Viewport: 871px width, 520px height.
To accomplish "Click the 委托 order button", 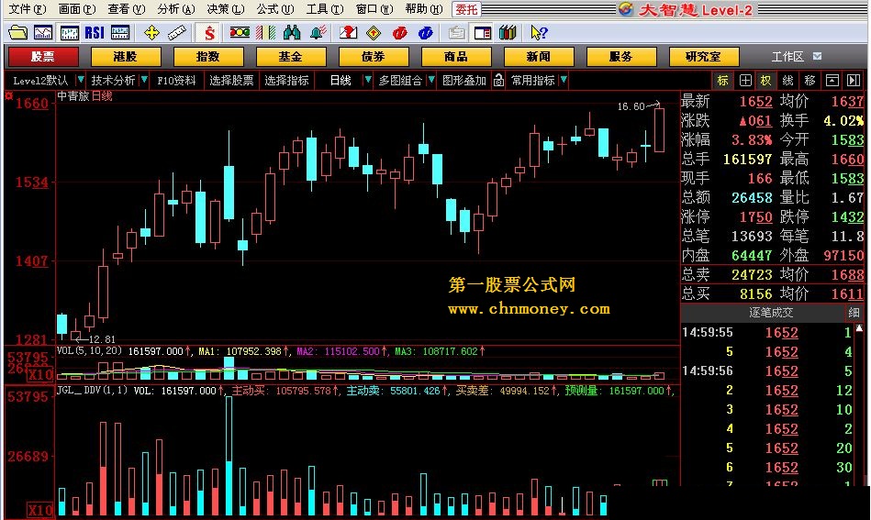I will tap(466, 9).
